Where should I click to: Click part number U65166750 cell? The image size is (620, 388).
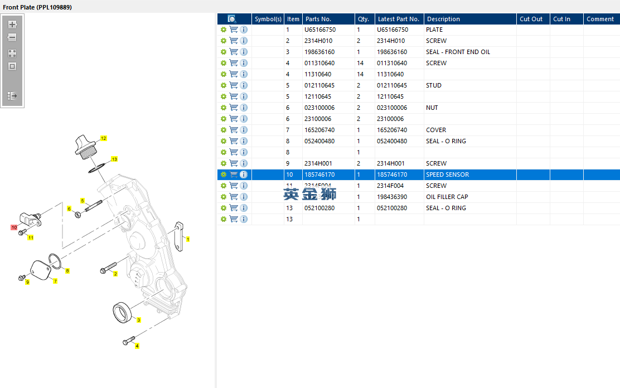pyautogui.click(x=328, y=30)
